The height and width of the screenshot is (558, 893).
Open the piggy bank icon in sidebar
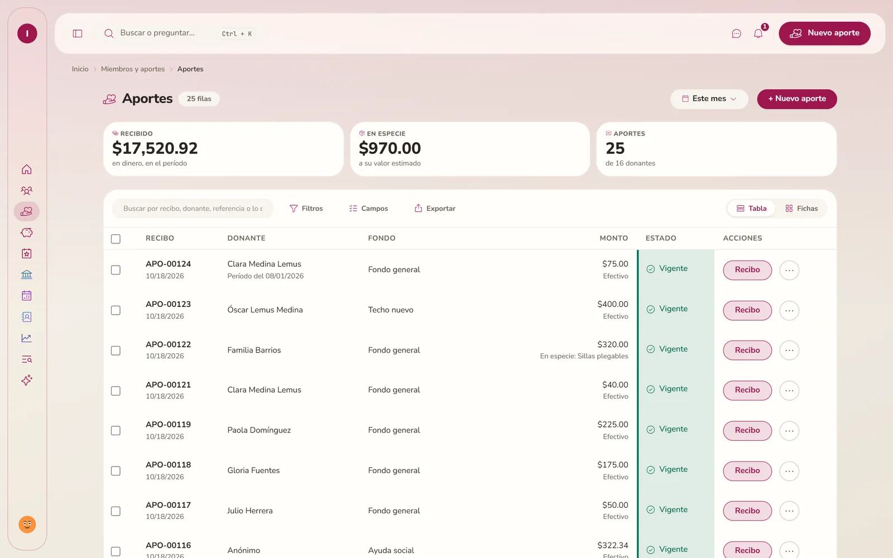pyautogui.click(x=27, y=233)
